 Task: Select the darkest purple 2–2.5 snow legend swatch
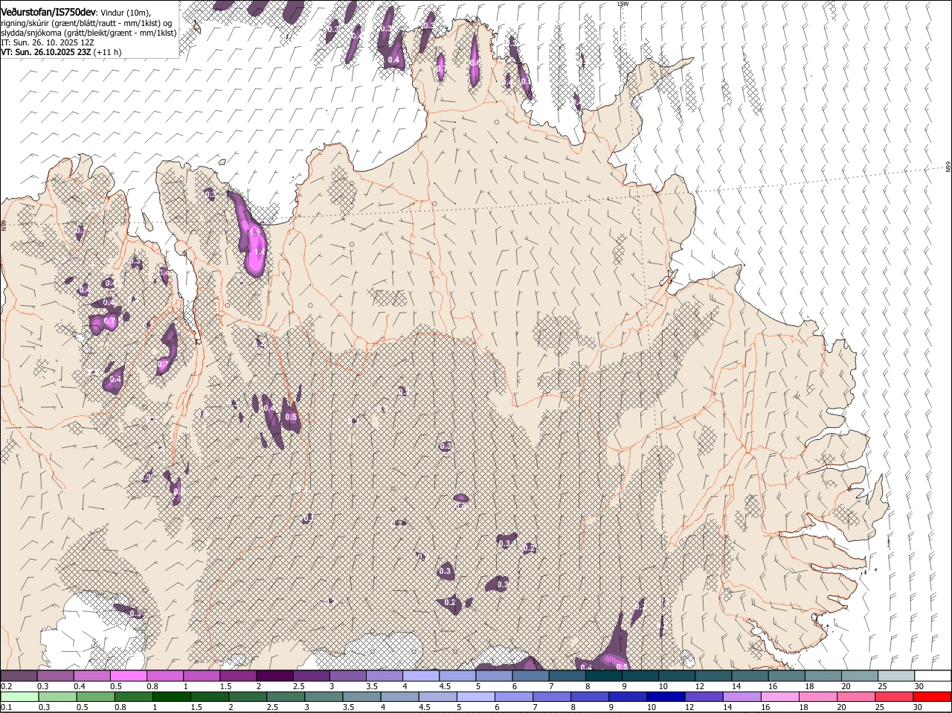tap(274, 675)
